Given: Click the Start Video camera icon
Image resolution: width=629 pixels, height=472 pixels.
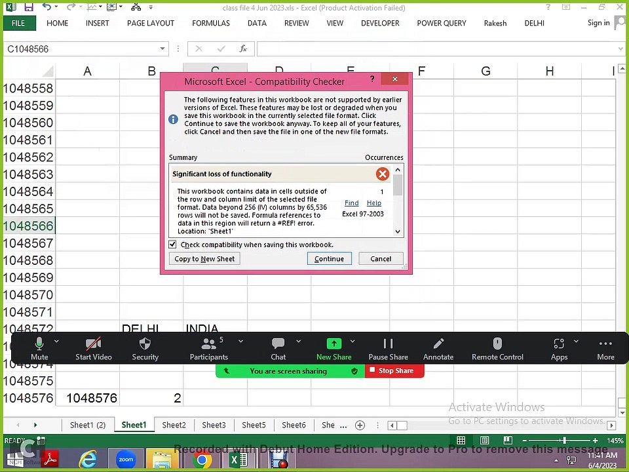Looking at the screenshot, I should point(94,344).
